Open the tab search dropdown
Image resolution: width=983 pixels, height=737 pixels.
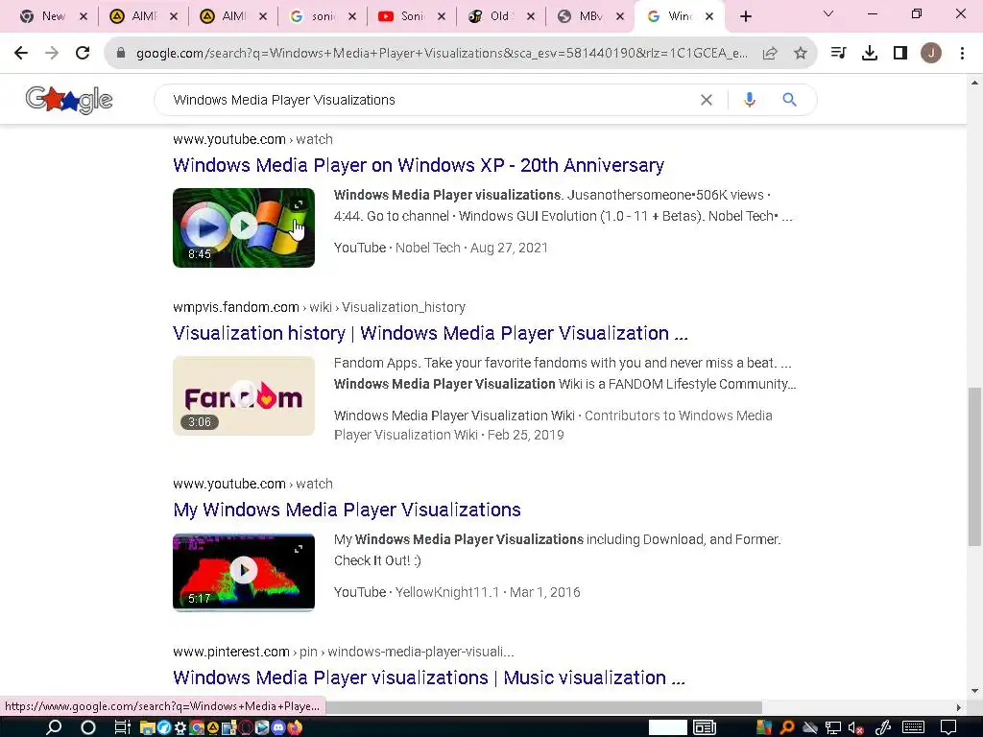[x=828, y=13]
